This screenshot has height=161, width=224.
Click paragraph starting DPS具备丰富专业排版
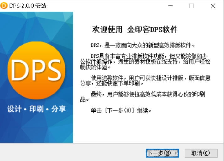pos(145,62)
